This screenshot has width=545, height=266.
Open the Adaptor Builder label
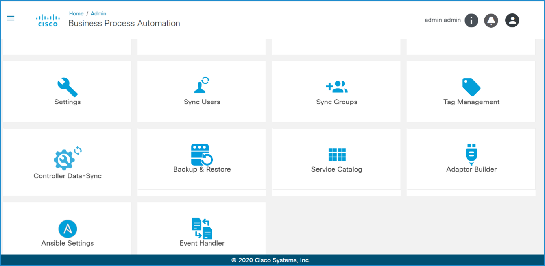[471, 169]
